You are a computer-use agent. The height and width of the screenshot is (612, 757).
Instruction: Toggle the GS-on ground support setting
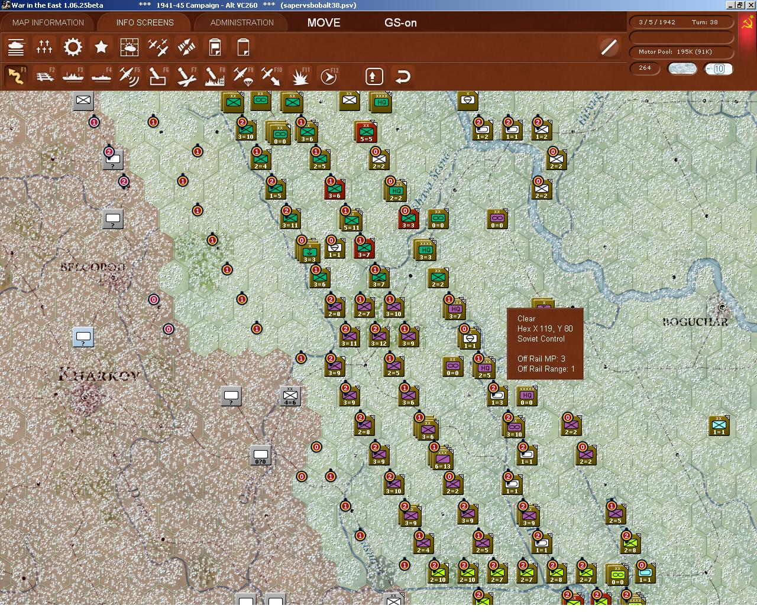tap(400, 22)
